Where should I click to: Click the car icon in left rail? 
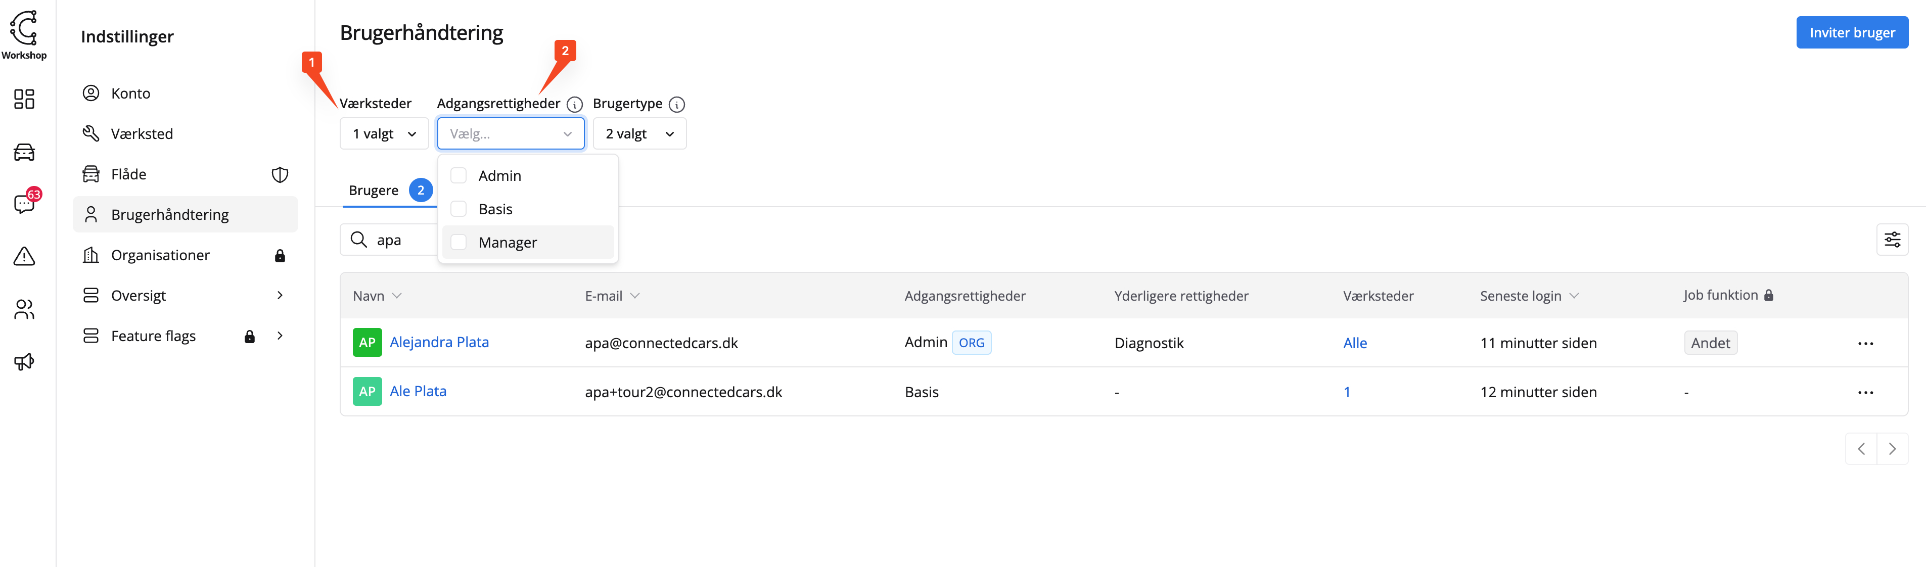coord(24,153)
